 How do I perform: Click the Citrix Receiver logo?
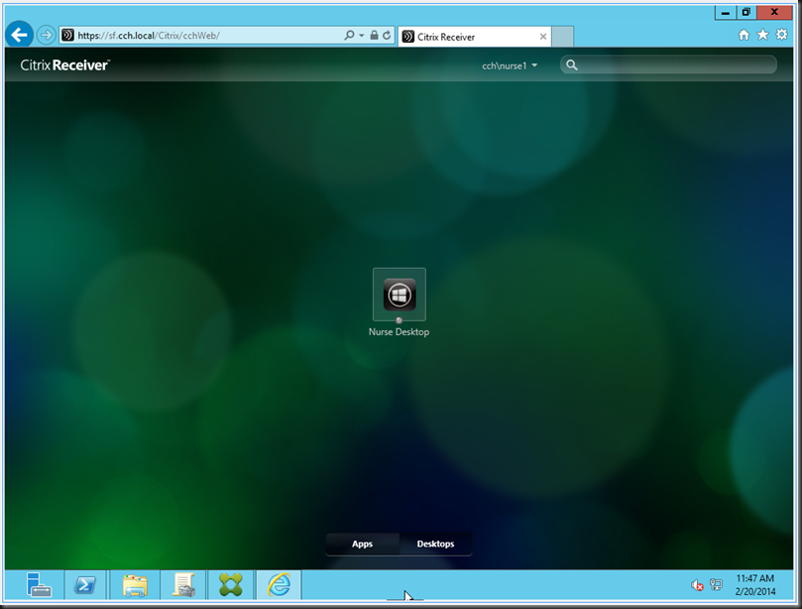tap(64, 65)
